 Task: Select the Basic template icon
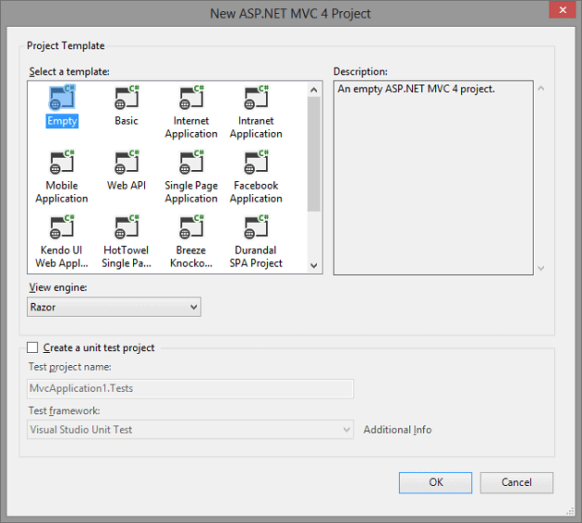click(127, 97)
